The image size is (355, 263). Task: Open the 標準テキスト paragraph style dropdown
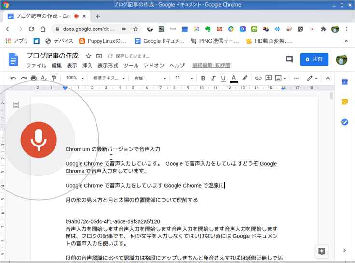point(109,78)
